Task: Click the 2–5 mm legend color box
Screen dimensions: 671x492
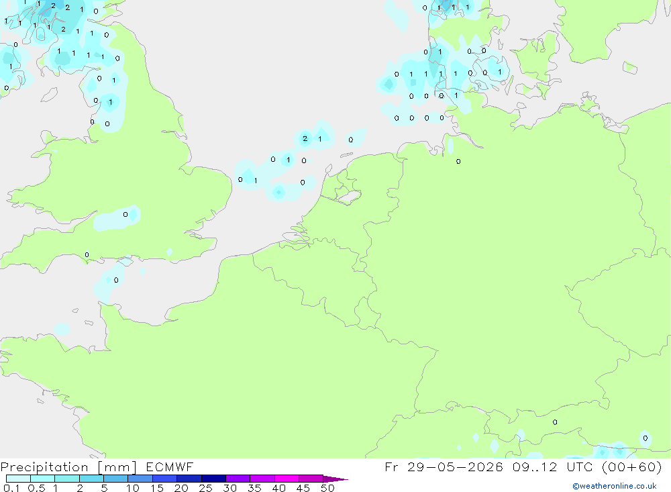Action: (91, 479)
